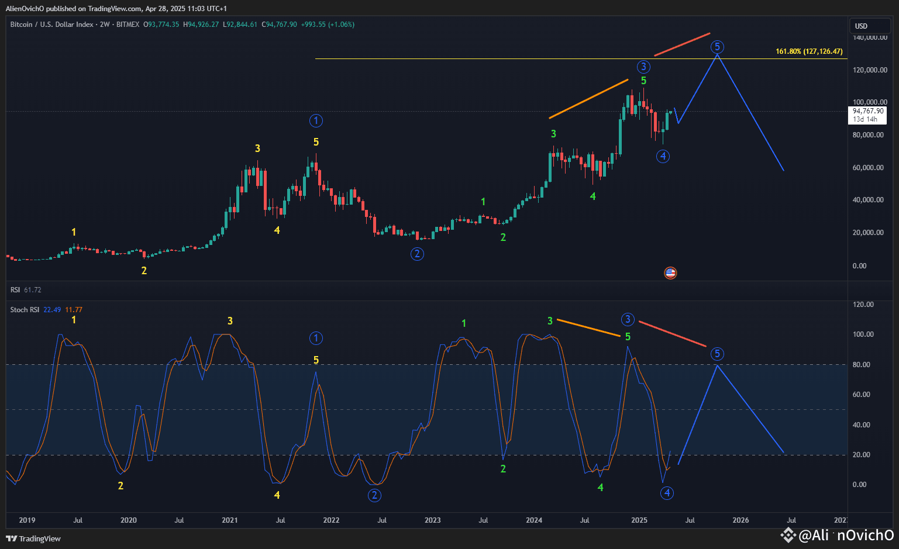The image size is (899, 549).
Task: Select the red trendline on the price chart
Action: (x=682, y=44)
